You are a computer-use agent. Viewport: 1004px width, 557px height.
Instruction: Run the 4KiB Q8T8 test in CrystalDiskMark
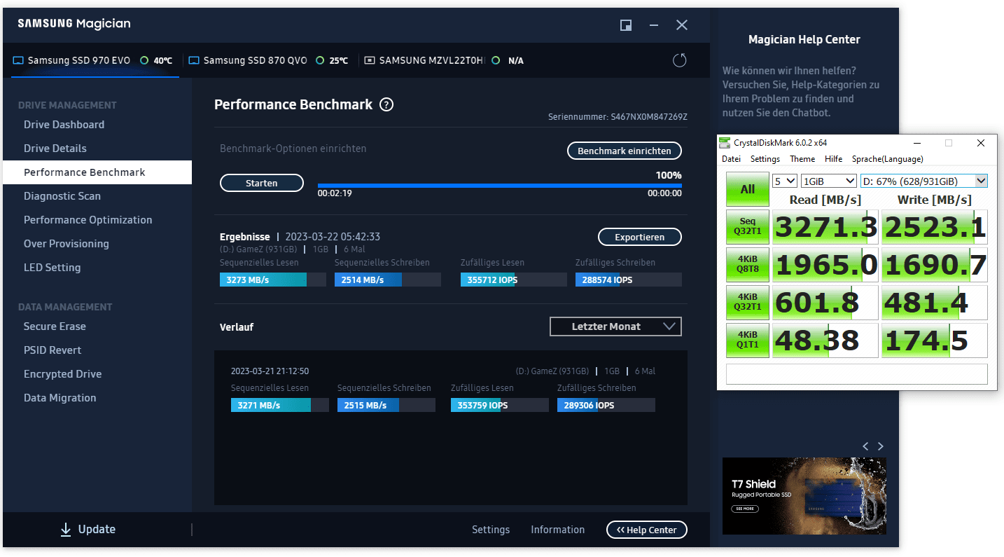tap(748, 264)
